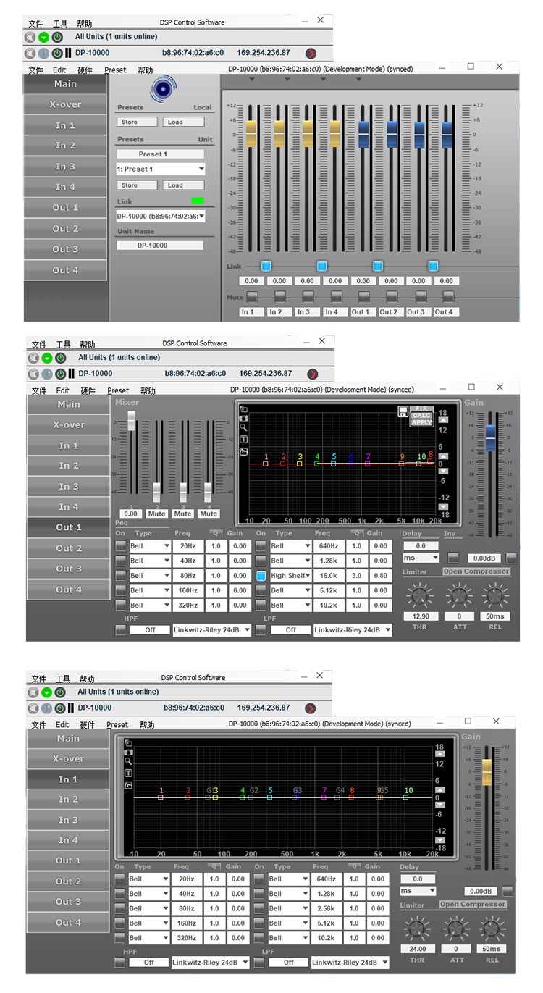Screen dimensions: 543x993
Task: Open the Link DP-10000 device dropdown
Action: pos(161,216)
